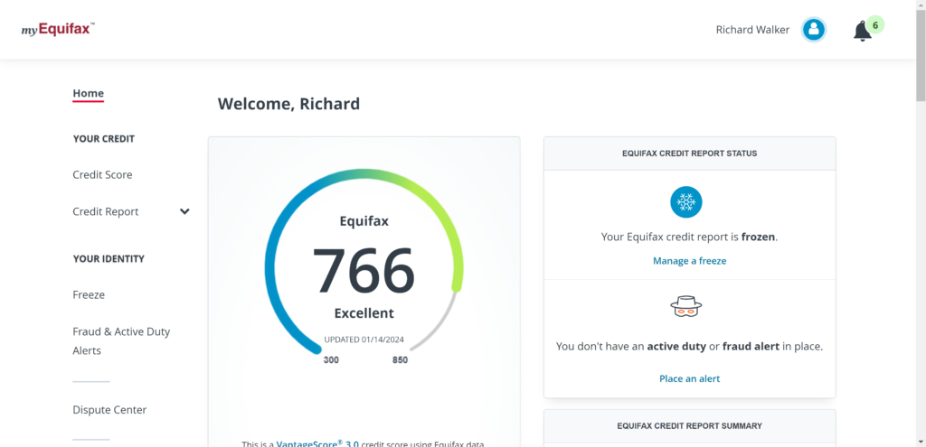Click the myEquifax logo
Viewport: 926px width, 447px height.
(x=58, y=29)
